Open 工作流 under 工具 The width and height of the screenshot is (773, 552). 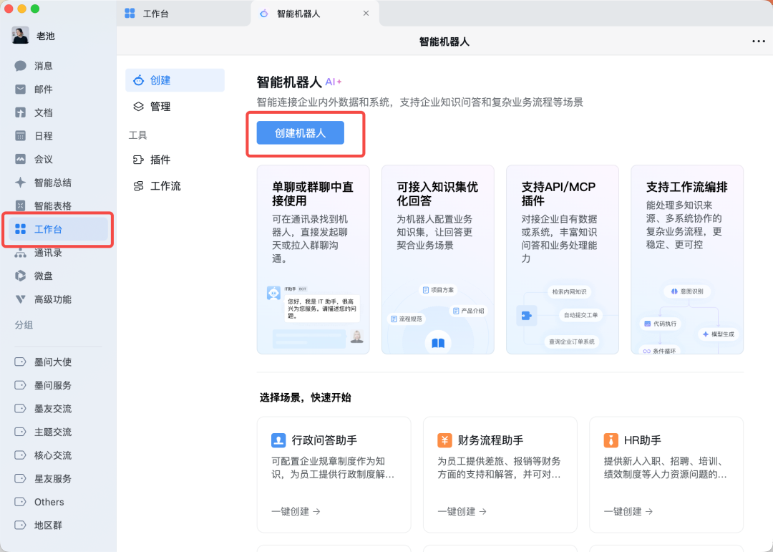tap(165, 186)
